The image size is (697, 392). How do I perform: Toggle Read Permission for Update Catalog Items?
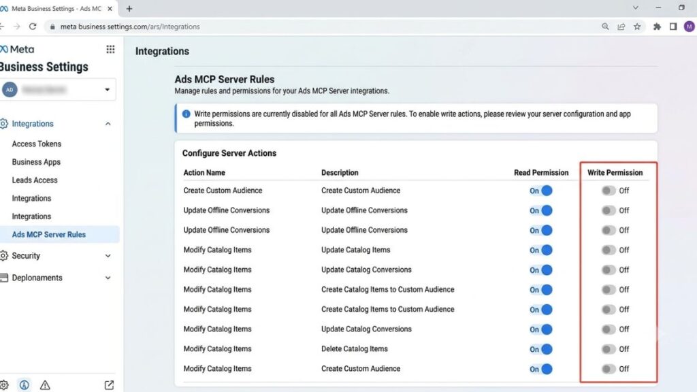[x=541, y=250]
